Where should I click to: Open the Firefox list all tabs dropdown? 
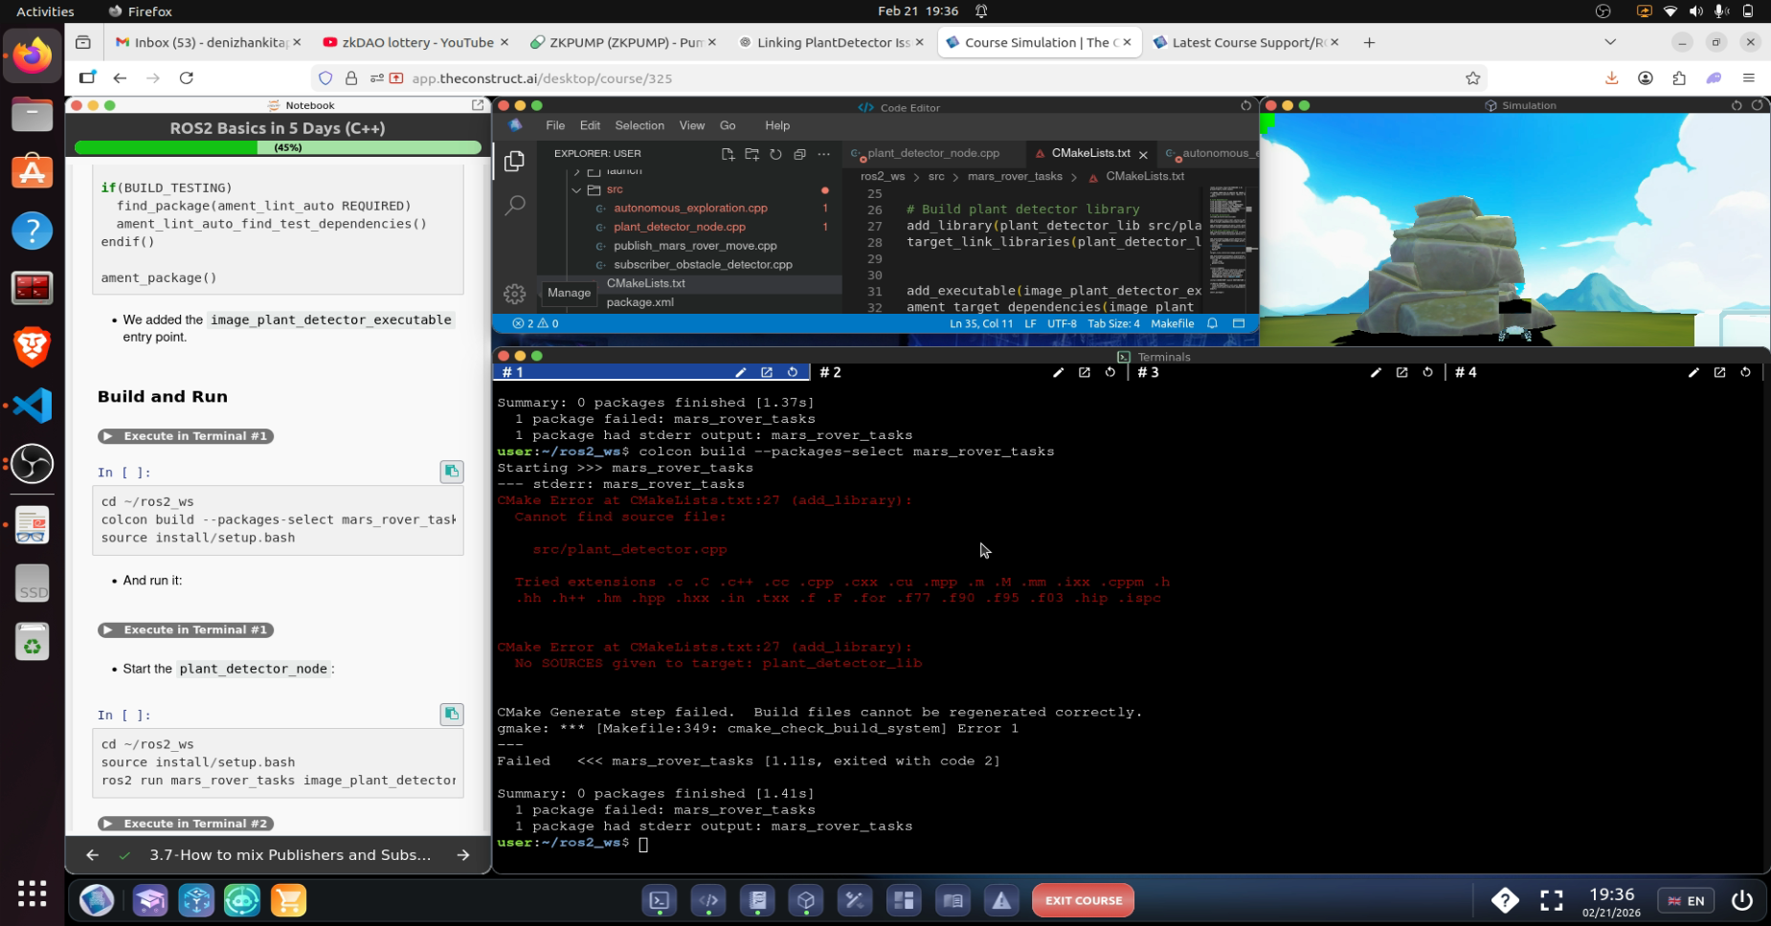(x=1610, y=42)
